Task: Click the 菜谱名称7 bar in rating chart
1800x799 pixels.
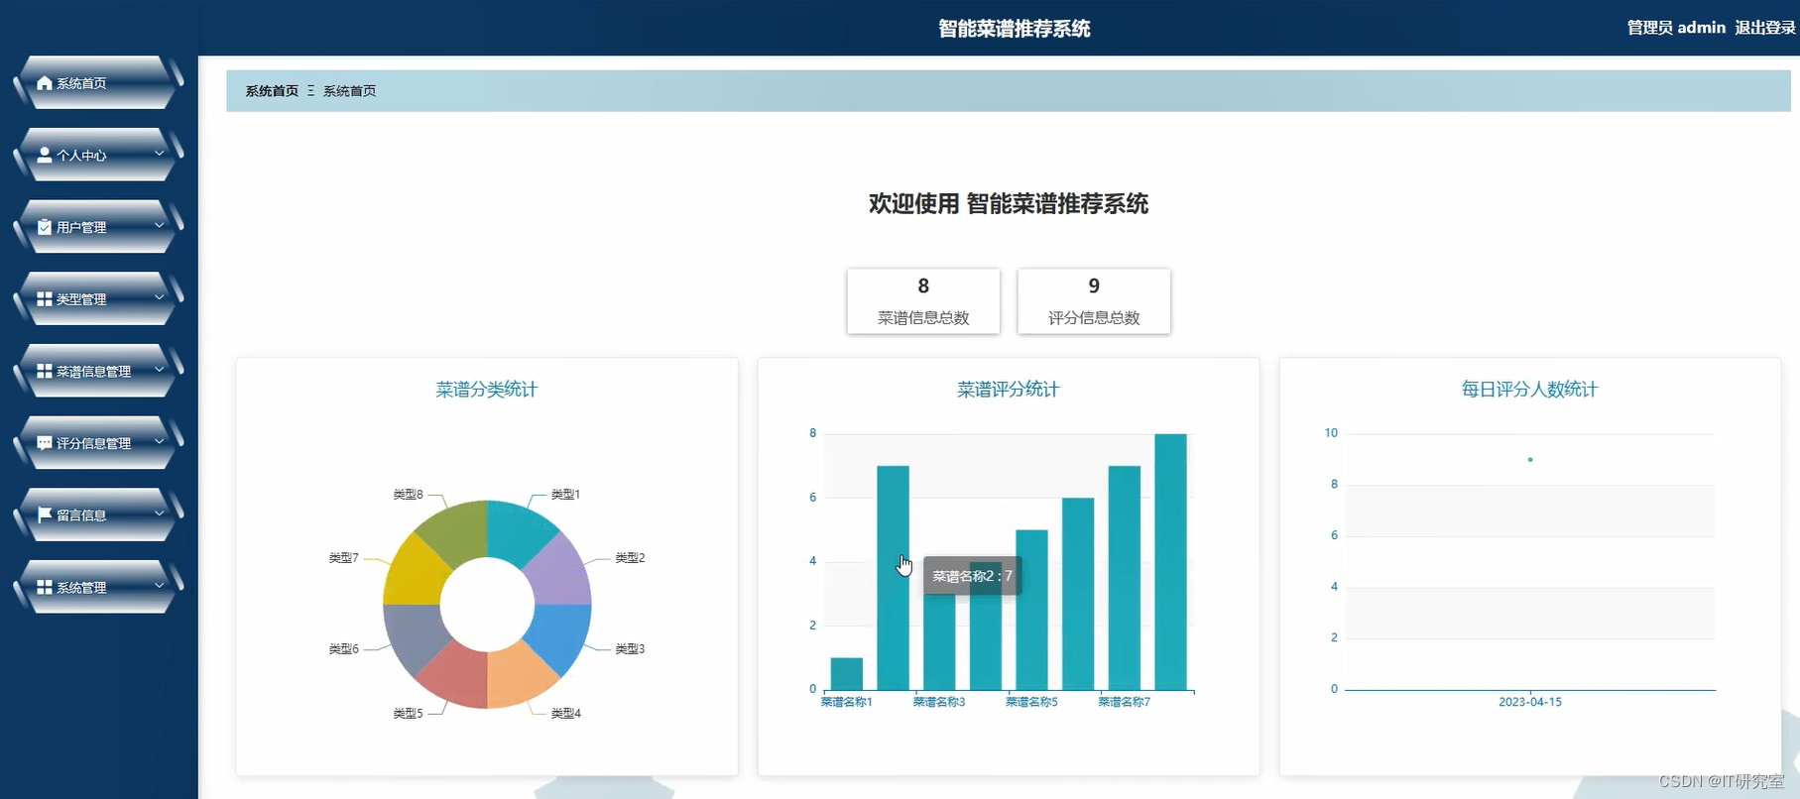Action: (x=1125, y=578)
